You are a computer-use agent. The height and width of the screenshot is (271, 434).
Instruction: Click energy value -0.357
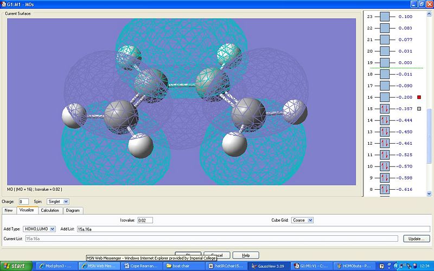404,109
